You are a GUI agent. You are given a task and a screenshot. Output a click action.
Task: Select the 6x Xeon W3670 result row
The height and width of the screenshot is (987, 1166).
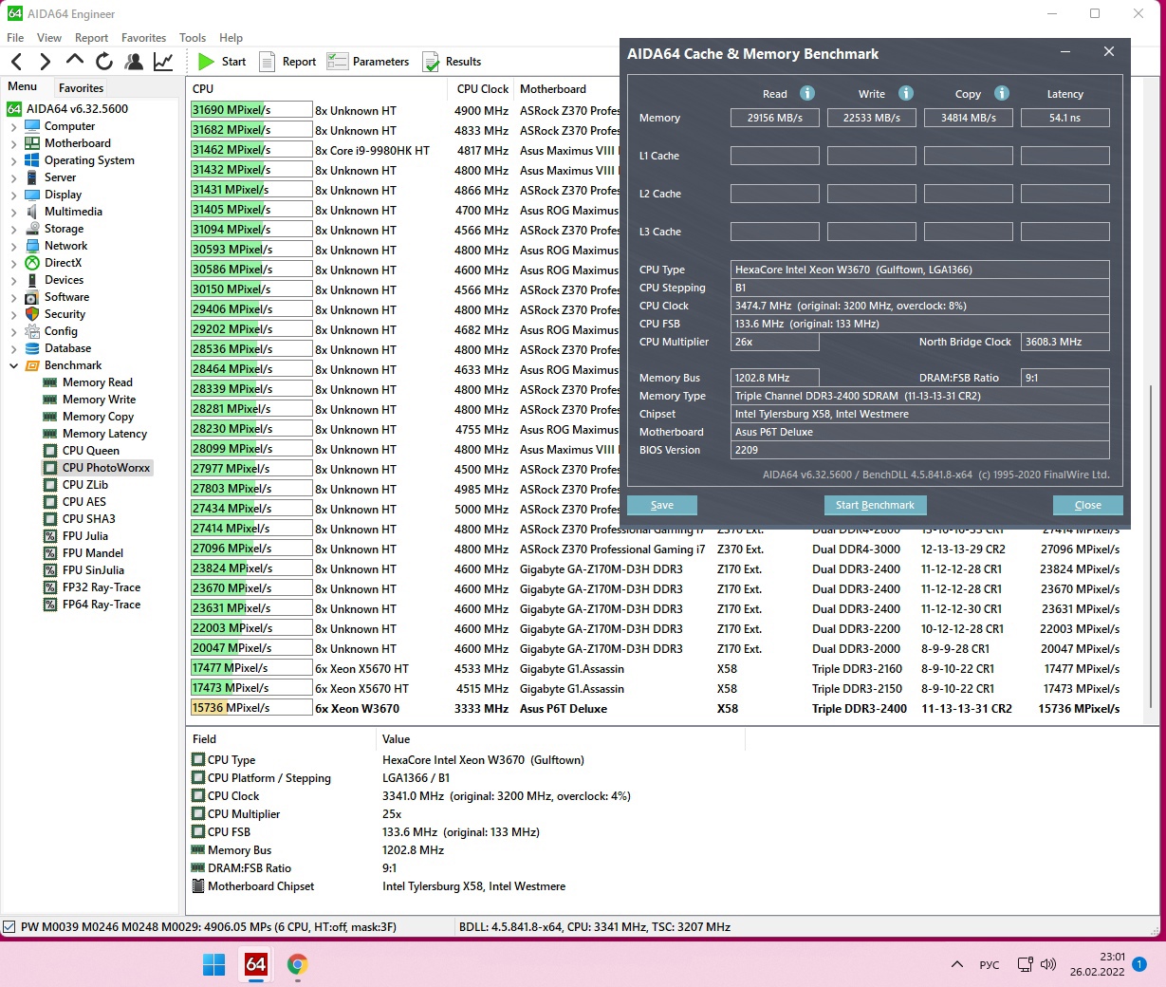pyautogui.click(x=655, y=709)
